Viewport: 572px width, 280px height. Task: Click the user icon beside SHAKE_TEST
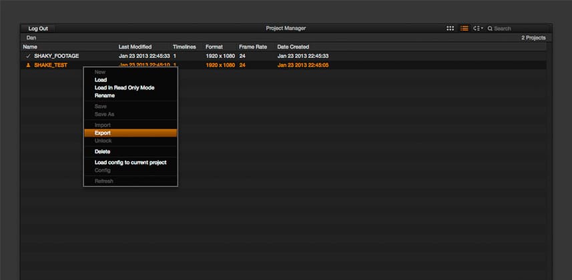(28, 65)
